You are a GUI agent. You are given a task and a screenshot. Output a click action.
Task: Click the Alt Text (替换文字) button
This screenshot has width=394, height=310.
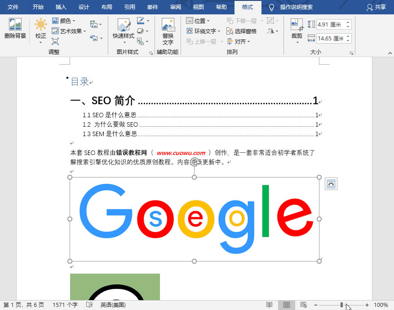pos(168,31)
